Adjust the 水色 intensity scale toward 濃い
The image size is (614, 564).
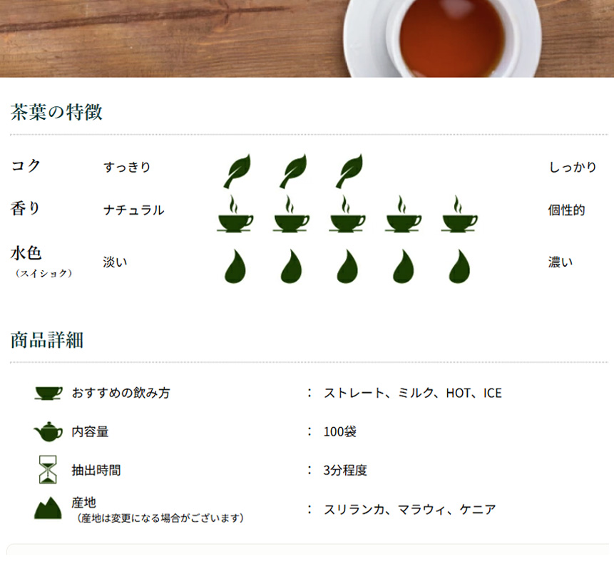pos(561,262)
